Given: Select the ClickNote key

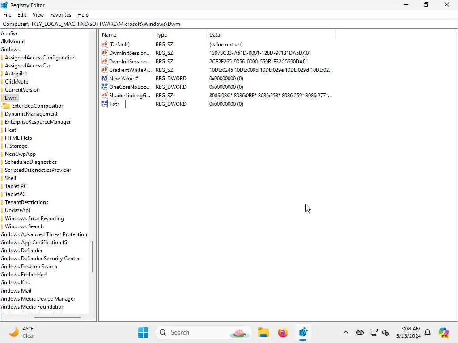Looking at the screenshot, I should 17,82.
